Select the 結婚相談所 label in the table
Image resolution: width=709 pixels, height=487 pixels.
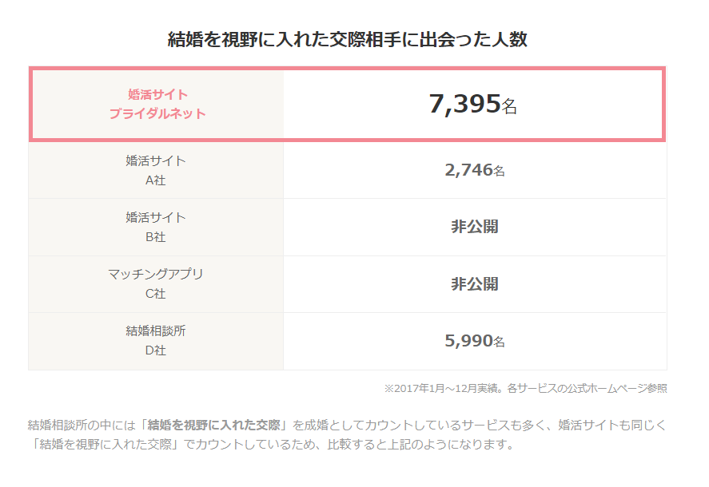point(156,331)
